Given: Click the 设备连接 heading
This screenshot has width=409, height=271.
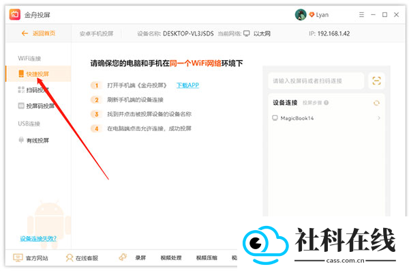Looking at the screenshot, I should pyautogui.click(x=285, y=102).
